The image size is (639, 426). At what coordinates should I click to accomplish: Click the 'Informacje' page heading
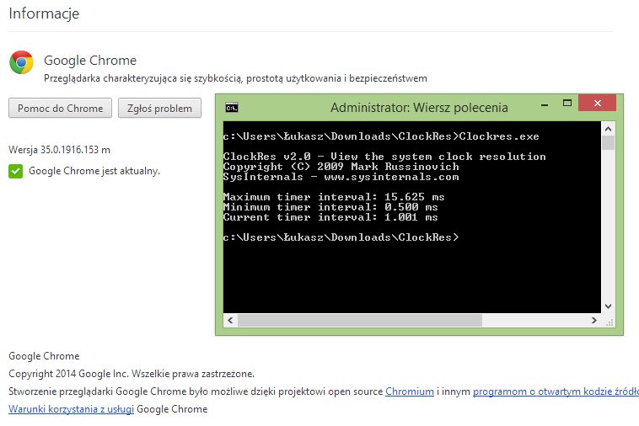tap(43, 14)
